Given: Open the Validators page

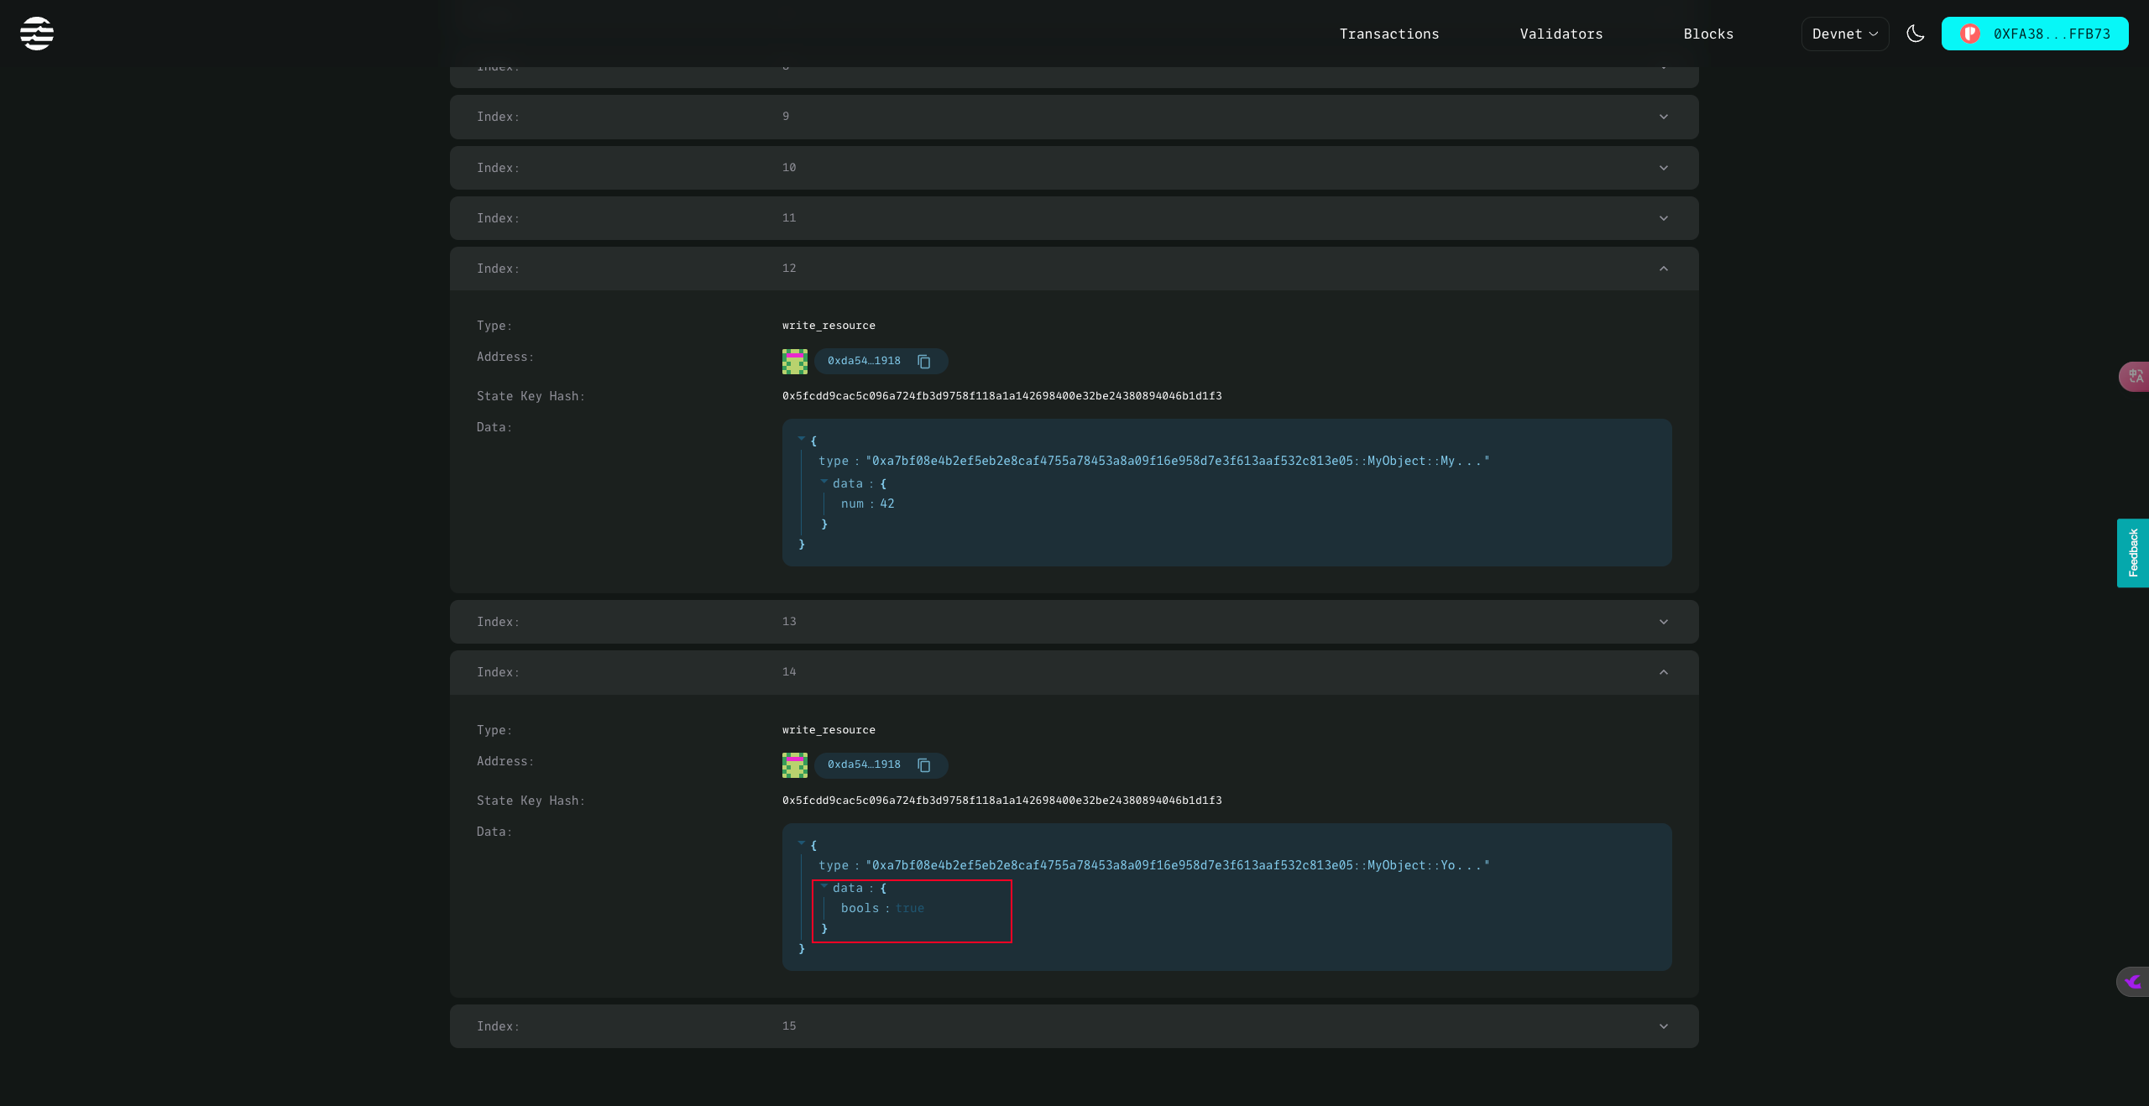Looking at the screenshot, I should [1561, 34].
